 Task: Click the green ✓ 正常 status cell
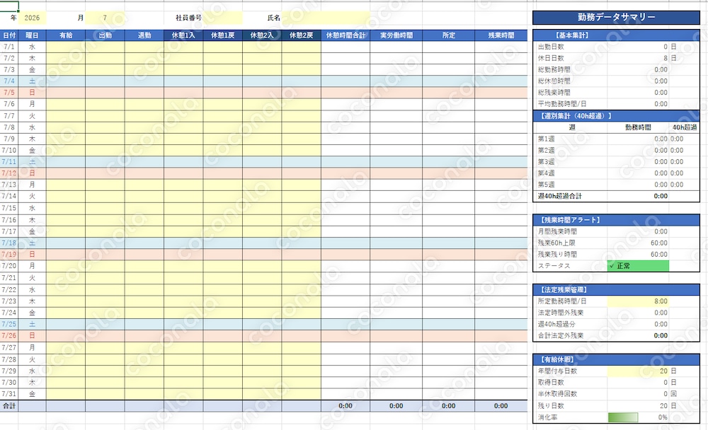(x=638, y=266)
